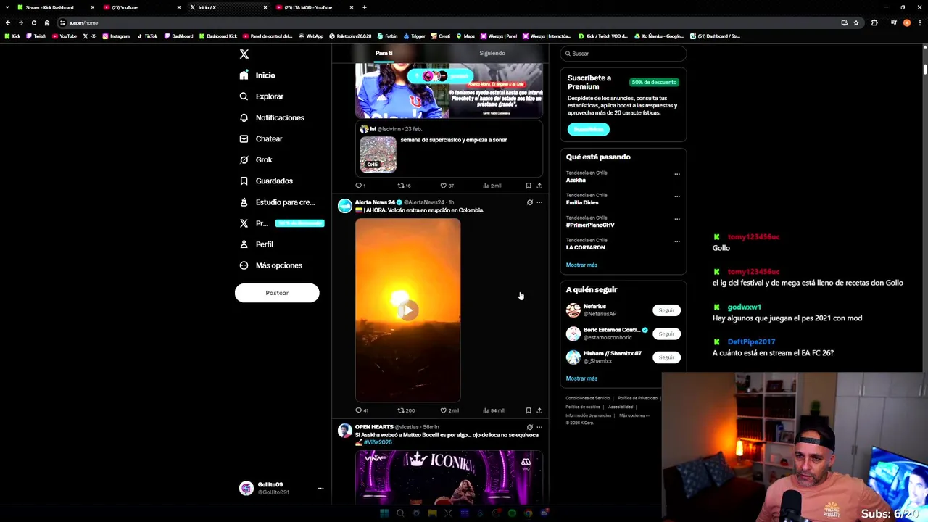This screenshot has height=522, width=928.
Task: Share the post with 87 likes
Action: (x=539, y=186)
